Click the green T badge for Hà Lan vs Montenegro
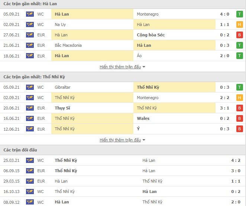 point(239,14)
